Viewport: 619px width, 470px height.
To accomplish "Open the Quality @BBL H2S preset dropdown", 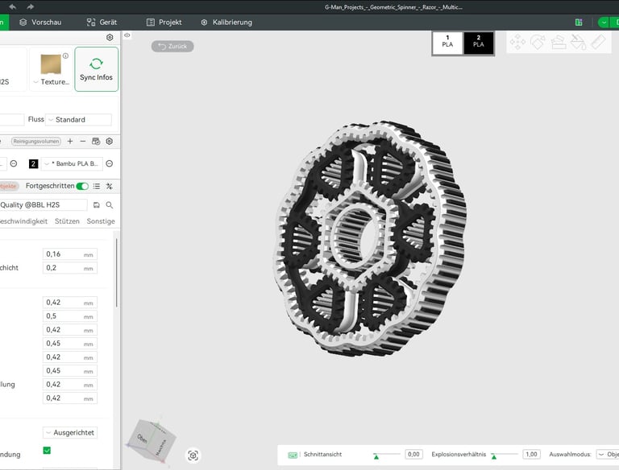I will tap(43, 204).
